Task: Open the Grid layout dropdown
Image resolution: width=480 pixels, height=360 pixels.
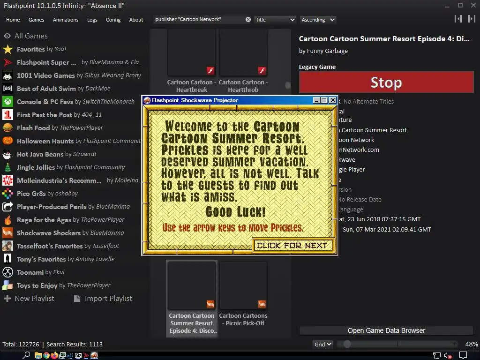Action: tap(322, 345)
